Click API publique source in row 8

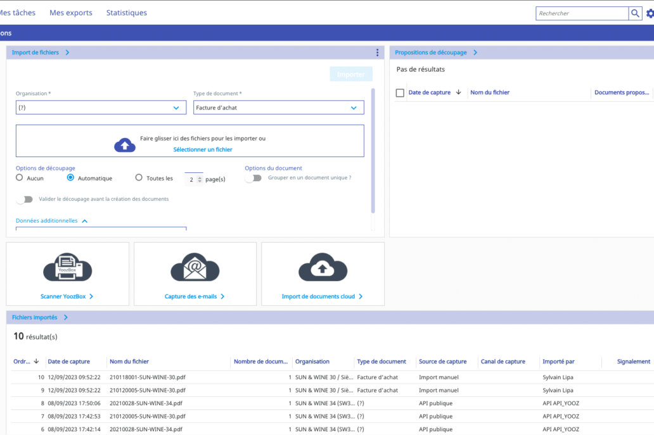click(x=435, y=403)
